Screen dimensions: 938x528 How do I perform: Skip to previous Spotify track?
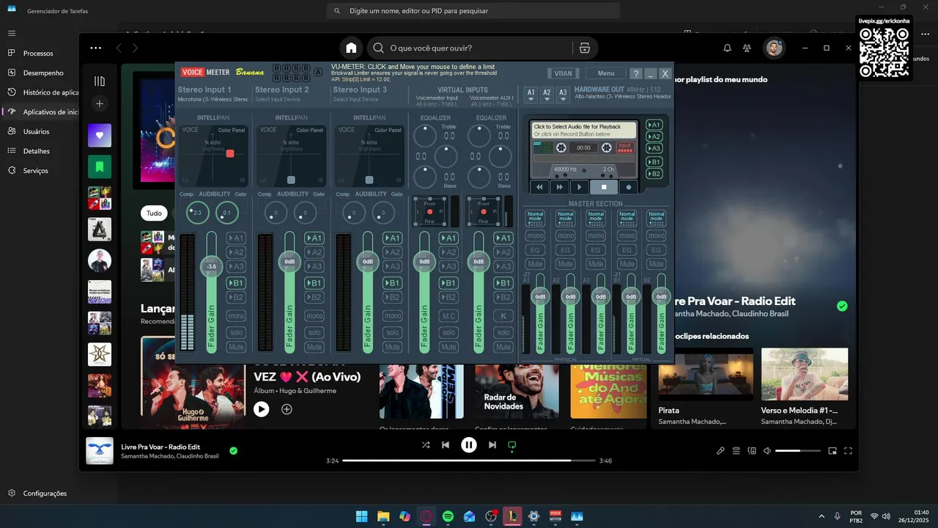tap(446, 444)
